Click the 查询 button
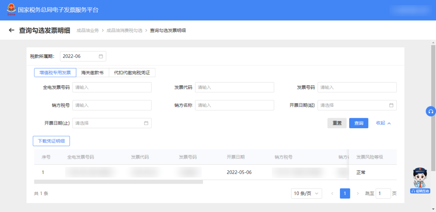 click(358, 123)
